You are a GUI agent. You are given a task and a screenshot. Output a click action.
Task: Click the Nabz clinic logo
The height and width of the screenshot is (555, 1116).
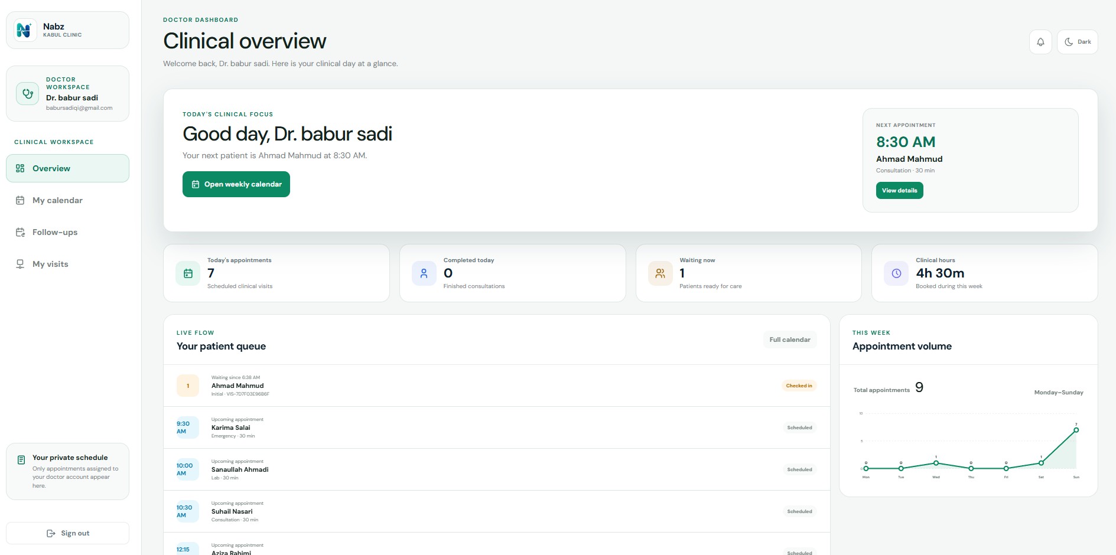pos(25,30)
